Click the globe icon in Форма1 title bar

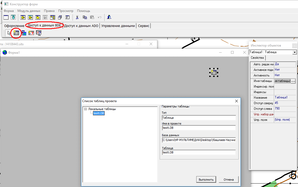click(x=5, y=52)
